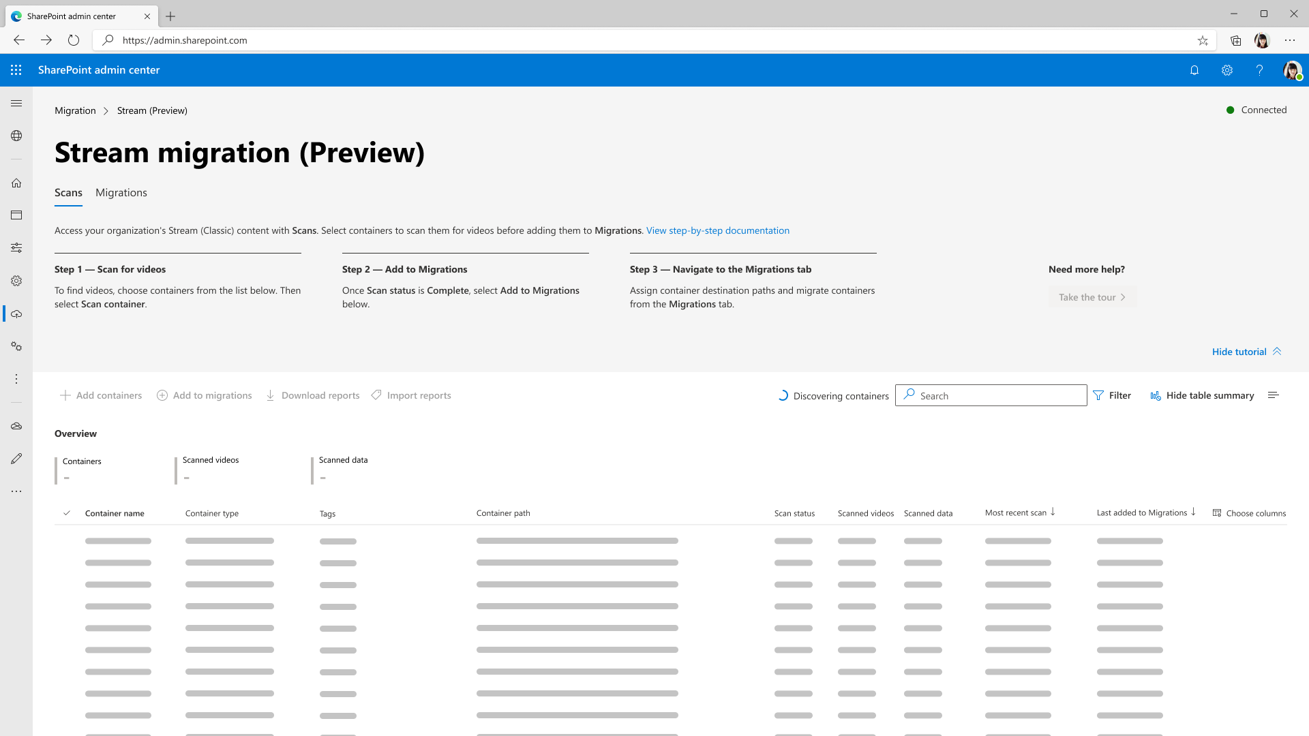Select the Scans tab

68,192
